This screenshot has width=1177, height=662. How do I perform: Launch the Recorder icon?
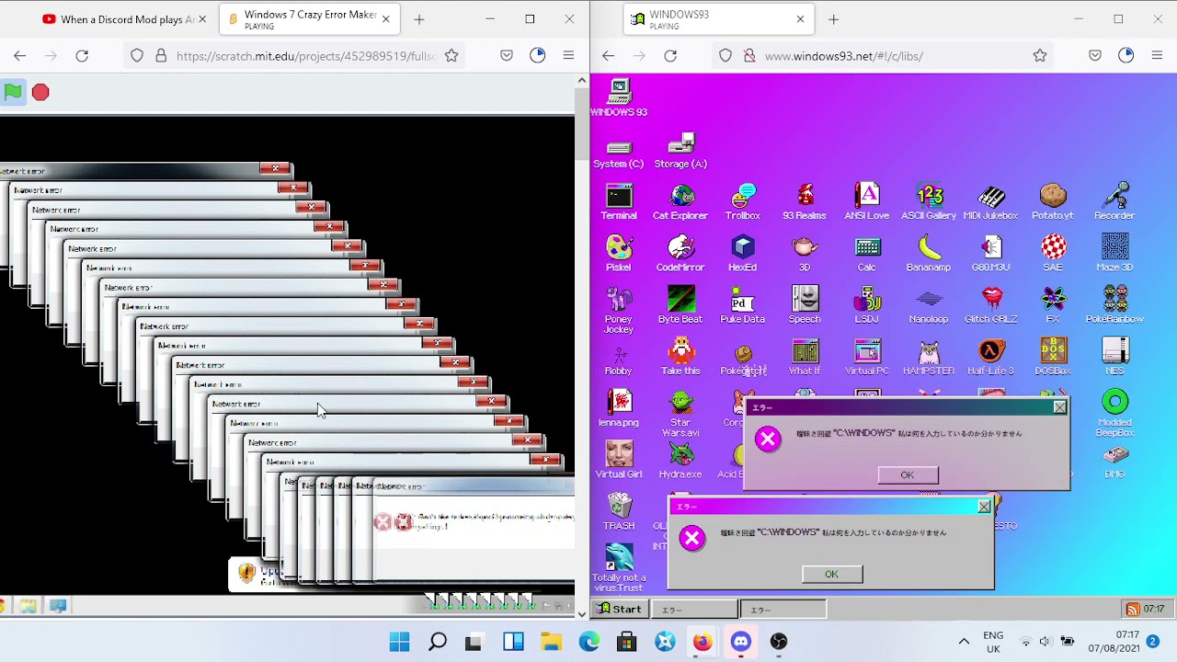point(1114,202)
